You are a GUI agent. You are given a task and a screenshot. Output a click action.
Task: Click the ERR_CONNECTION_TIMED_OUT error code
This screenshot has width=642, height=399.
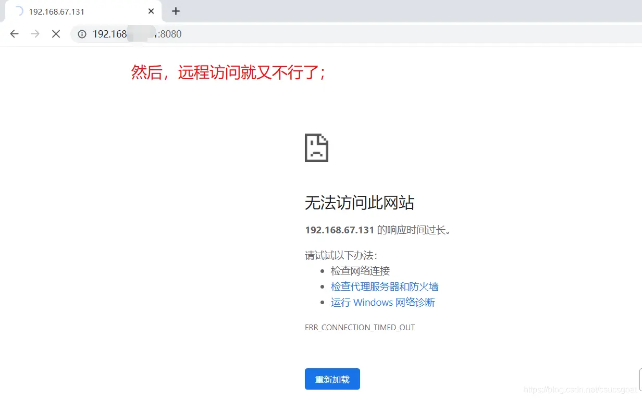click(x=360, y=328)
